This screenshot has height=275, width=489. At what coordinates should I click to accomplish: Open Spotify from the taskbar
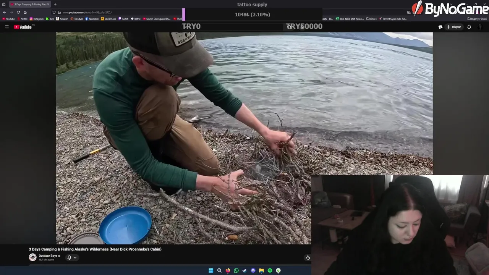point(270,270)
